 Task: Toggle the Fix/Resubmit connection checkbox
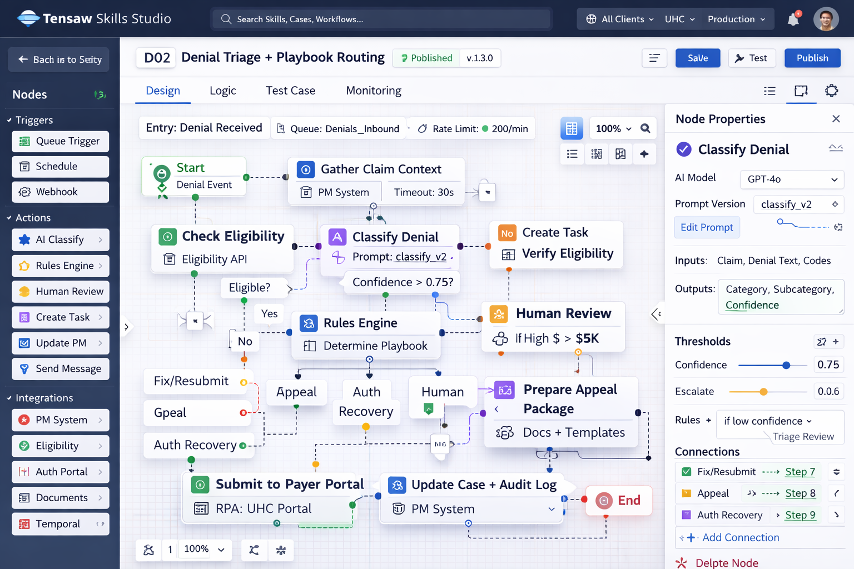click(x=685, y=471)
